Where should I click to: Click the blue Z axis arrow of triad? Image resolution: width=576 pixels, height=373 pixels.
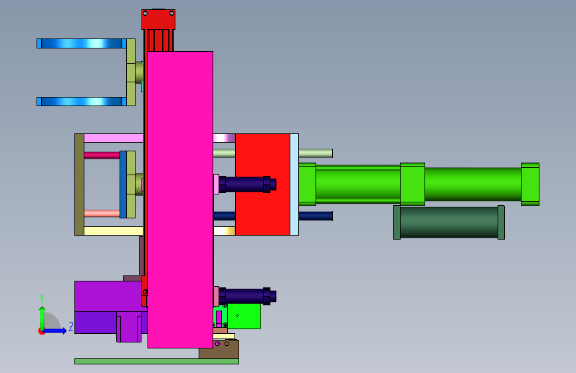(55, 331)
